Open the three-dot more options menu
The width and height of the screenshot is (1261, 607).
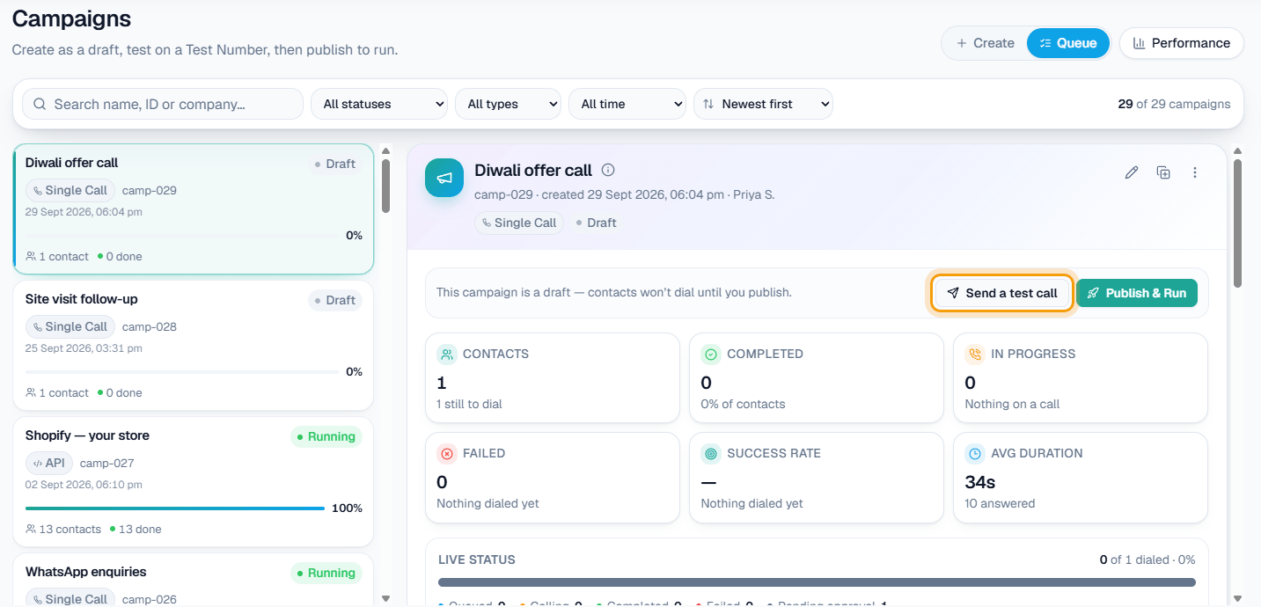point(1195,172)
